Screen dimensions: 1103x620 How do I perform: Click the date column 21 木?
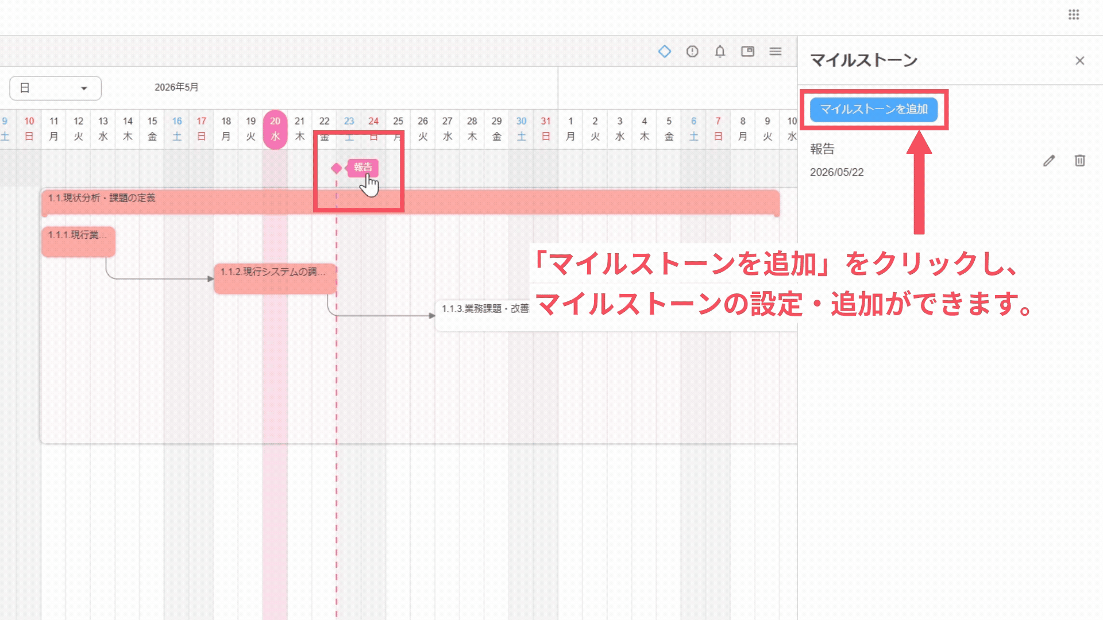click(300, 129)
